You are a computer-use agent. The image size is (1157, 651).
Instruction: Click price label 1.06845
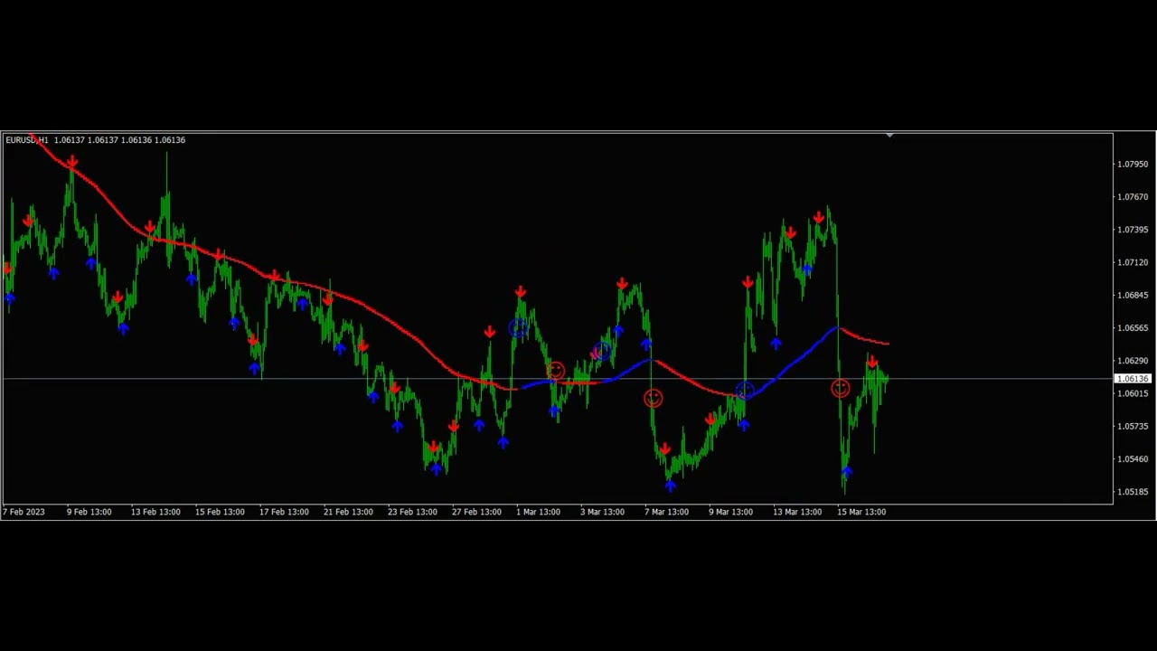click(x=1133, y=296)
